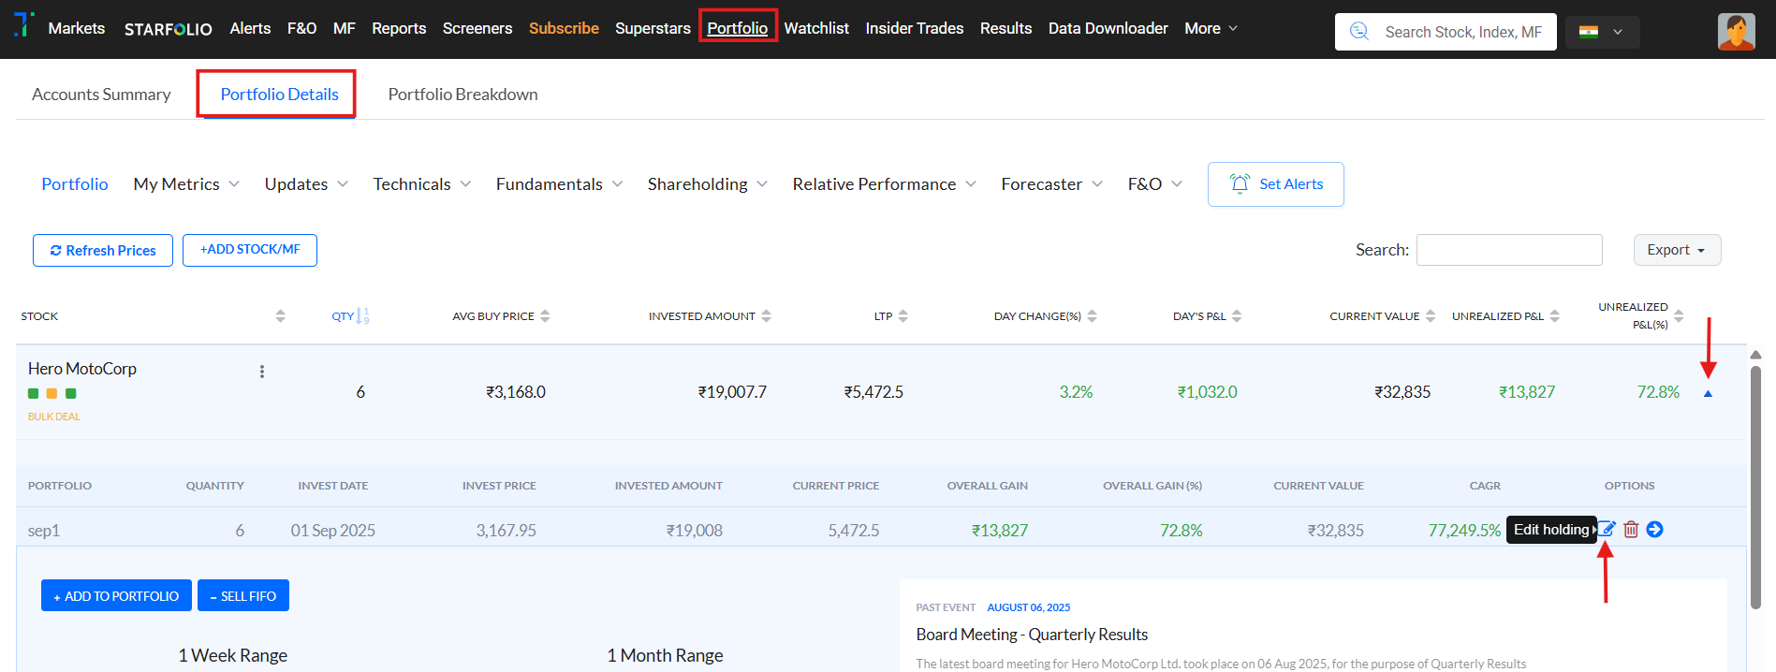Expand the More menu in navbar
This screenshot has width=1776, height=672.
click(1211, 28)
